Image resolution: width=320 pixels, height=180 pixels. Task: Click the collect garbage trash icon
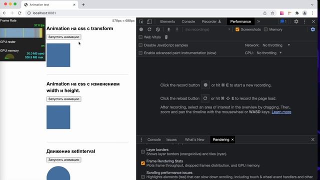point(166,37)
